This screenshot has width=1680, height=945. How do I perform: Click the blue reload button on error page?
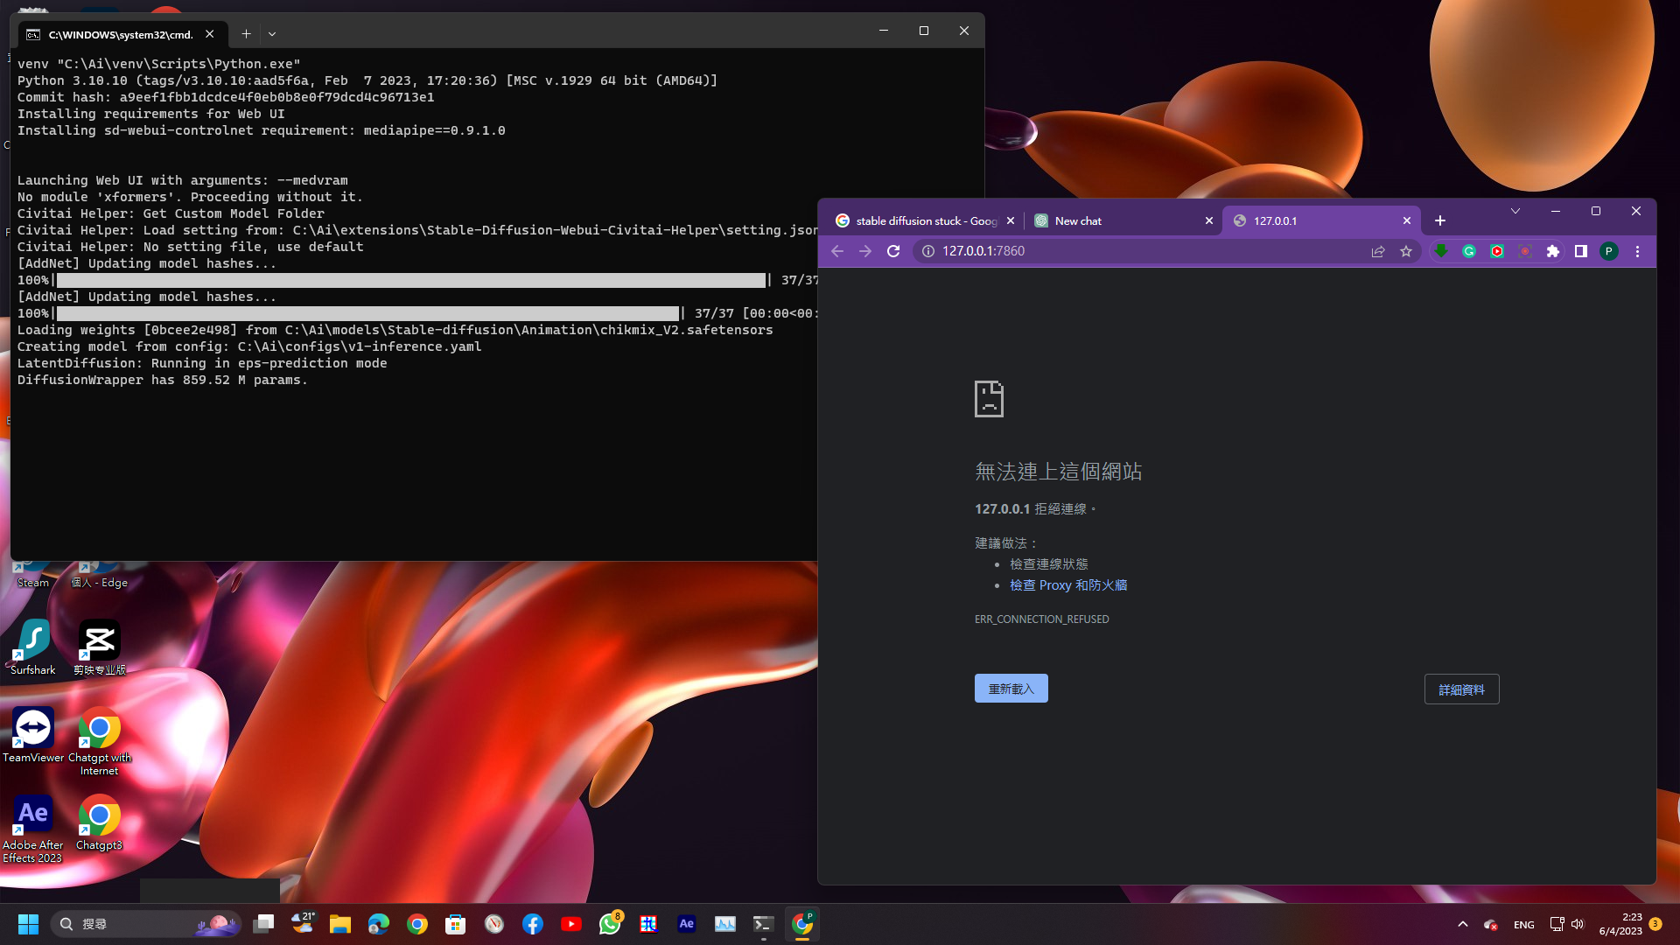click(1011, 689)
